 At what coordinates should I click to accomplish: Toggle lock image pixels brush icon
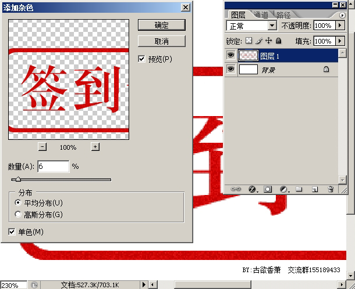pos(259,41)
